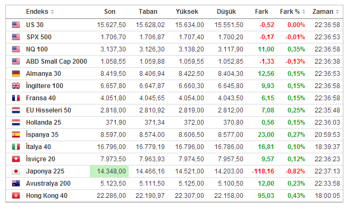Open ABD Small Cap 2000 link

56,62
